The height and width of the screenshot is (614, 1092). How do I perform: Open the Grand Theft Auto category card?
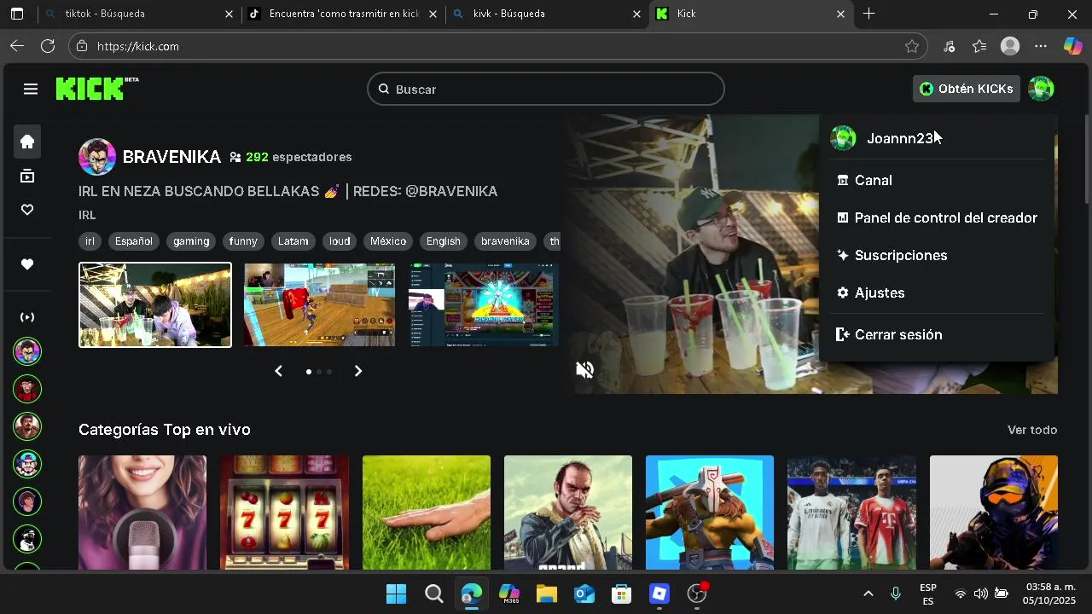coord(568,512)
